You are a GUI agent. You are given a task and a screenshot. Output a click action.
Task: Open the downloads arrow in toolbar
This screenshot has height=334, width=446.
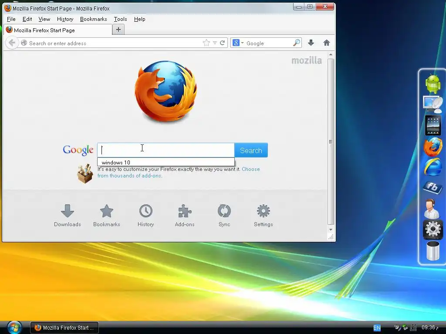(311, 43)
